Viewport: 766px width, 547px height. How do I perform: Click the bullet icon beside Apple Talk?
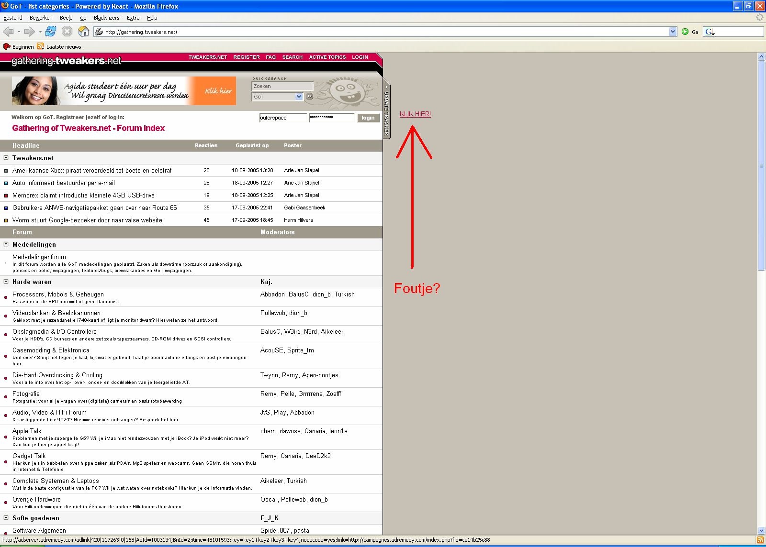tap(6, 438)
